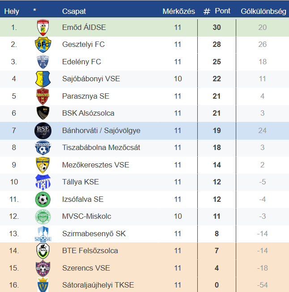The width and height of the screenshot is (289, 292).
Task: Sort by the Gólkülönbség column header
Action: [x=263, y=11]
